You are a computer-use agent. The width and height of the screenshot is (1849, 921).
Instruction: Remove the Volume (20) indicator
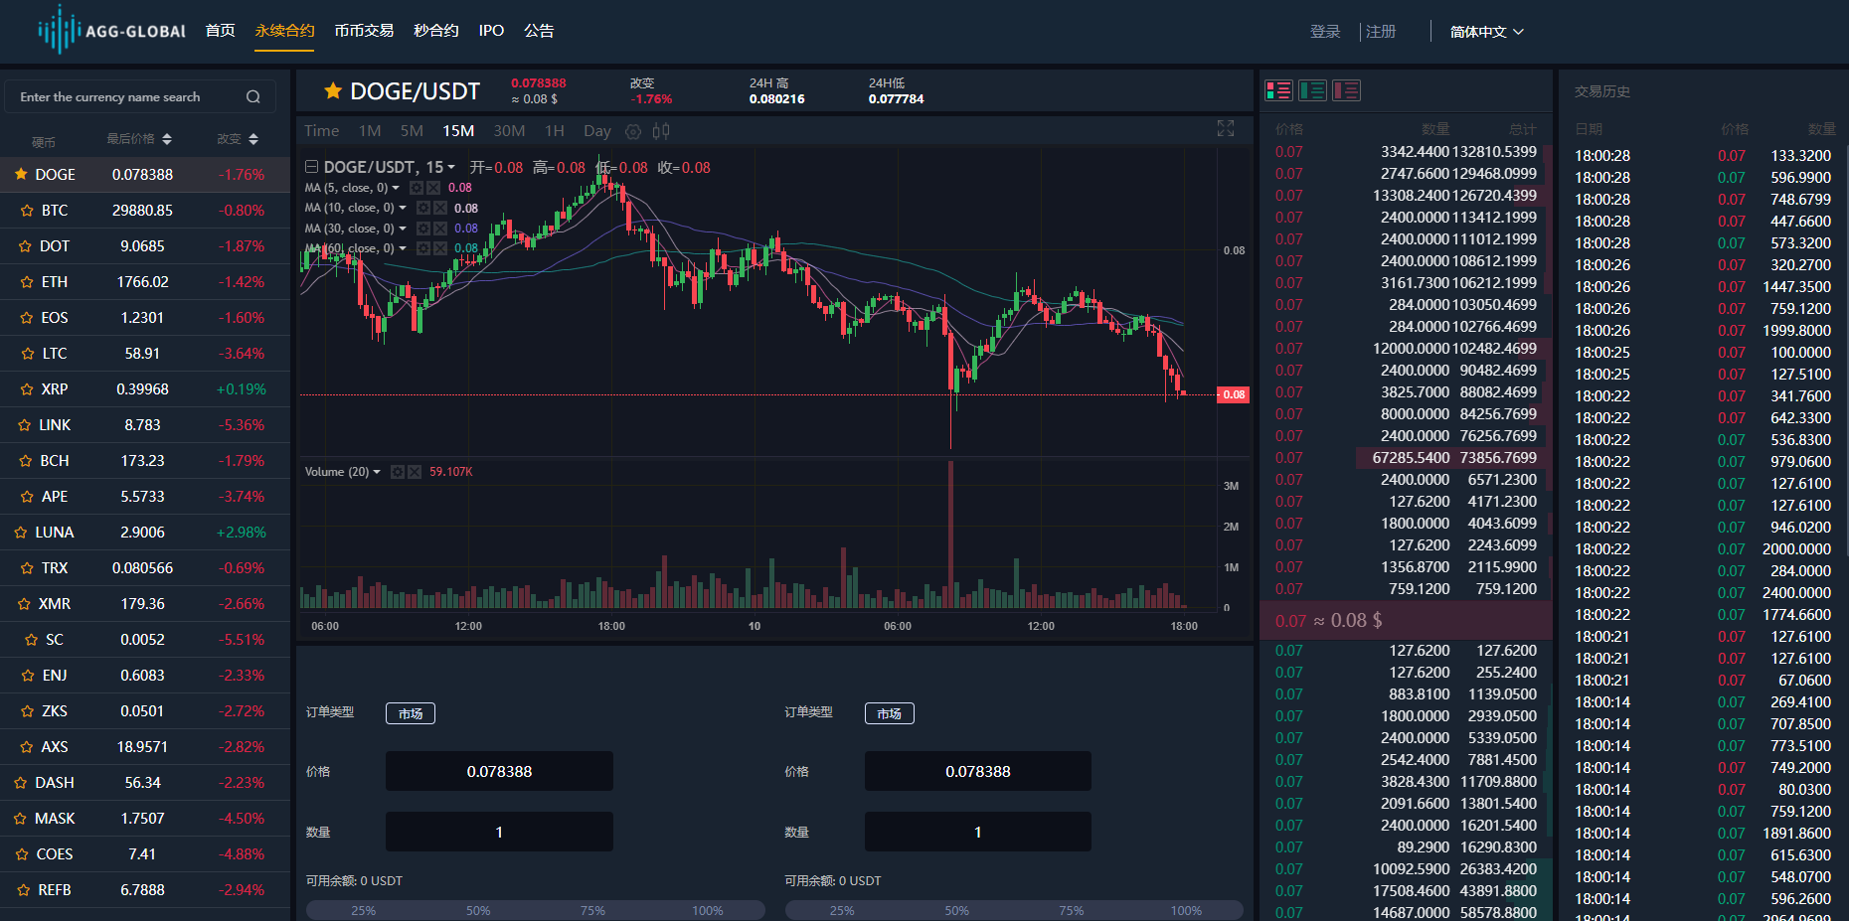coord(415,472)
